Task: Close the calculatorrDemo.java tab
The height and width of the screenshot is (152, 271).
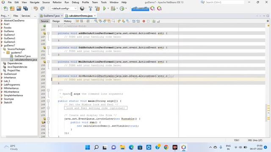Action: [95, 16]
